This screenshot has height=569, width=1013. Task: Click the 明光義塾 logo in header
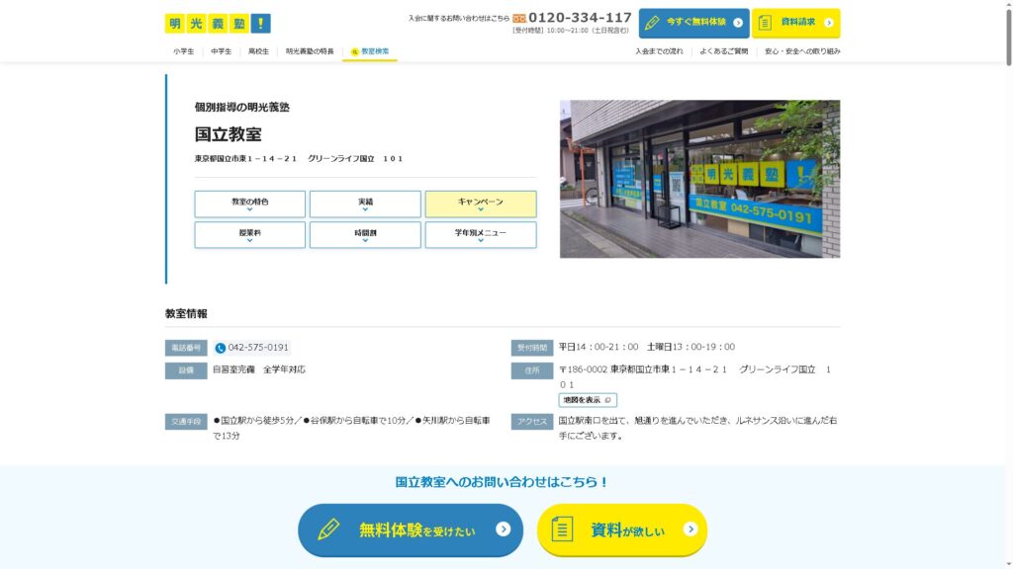(218, 23)
